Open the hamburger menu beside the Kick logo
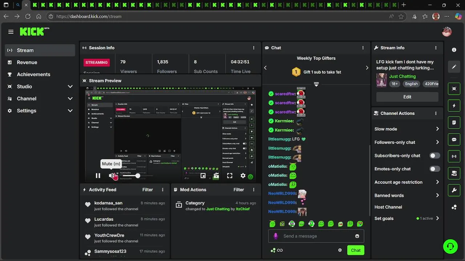This screenshot has width=465, height=261. [x=11, y=32]
